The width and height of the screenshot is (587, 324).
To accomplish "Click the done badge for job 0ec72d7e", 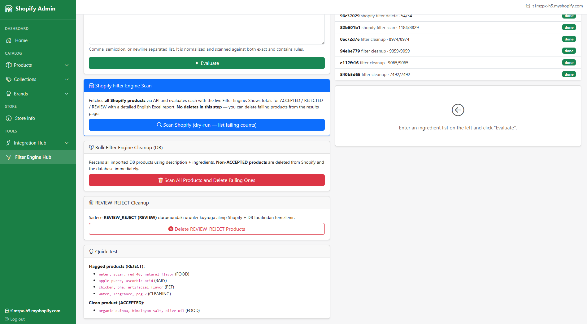I will (569, 39).
